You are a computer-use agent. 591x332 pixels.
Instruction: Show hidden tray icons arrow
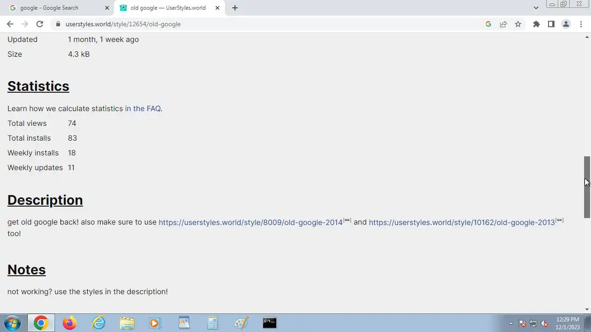[x=511, y=323]
